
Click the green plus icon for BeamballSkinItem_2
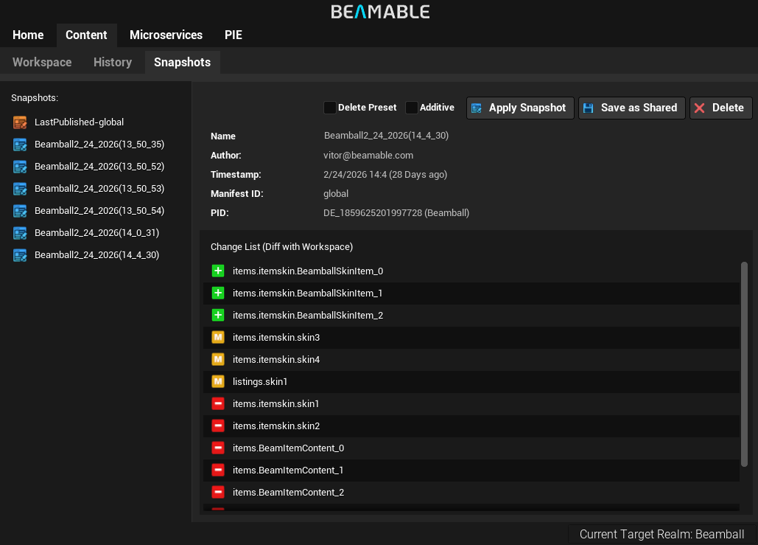pos(217,316)
